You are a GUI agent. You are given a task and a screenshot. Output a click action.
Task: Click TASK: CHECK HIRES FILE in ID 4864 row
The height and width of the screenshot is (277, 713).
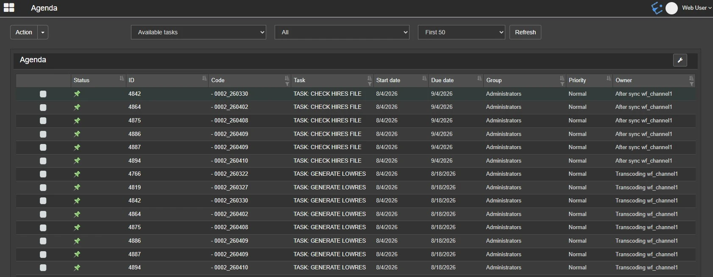click(327, 107)
